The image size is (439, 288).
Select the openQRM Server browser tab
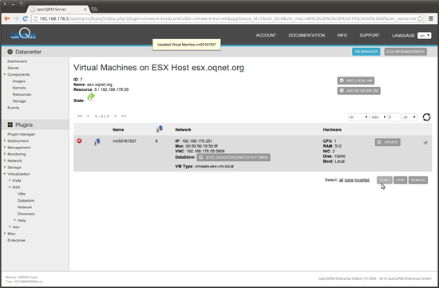(58, 10)
